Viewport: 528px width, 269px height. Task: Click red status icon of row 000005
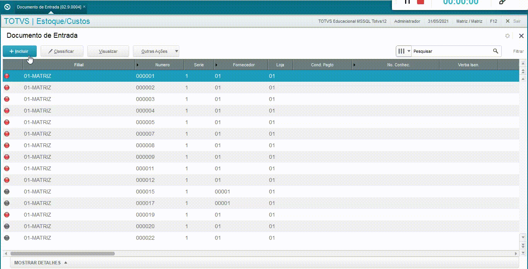(7, 122)
